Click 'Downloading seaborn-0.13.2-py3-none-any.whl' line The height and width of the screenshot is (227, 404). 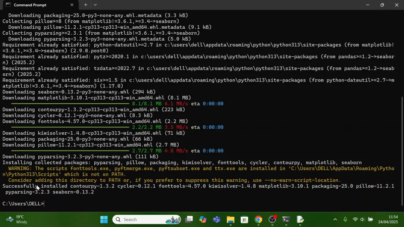coord(79,92)
